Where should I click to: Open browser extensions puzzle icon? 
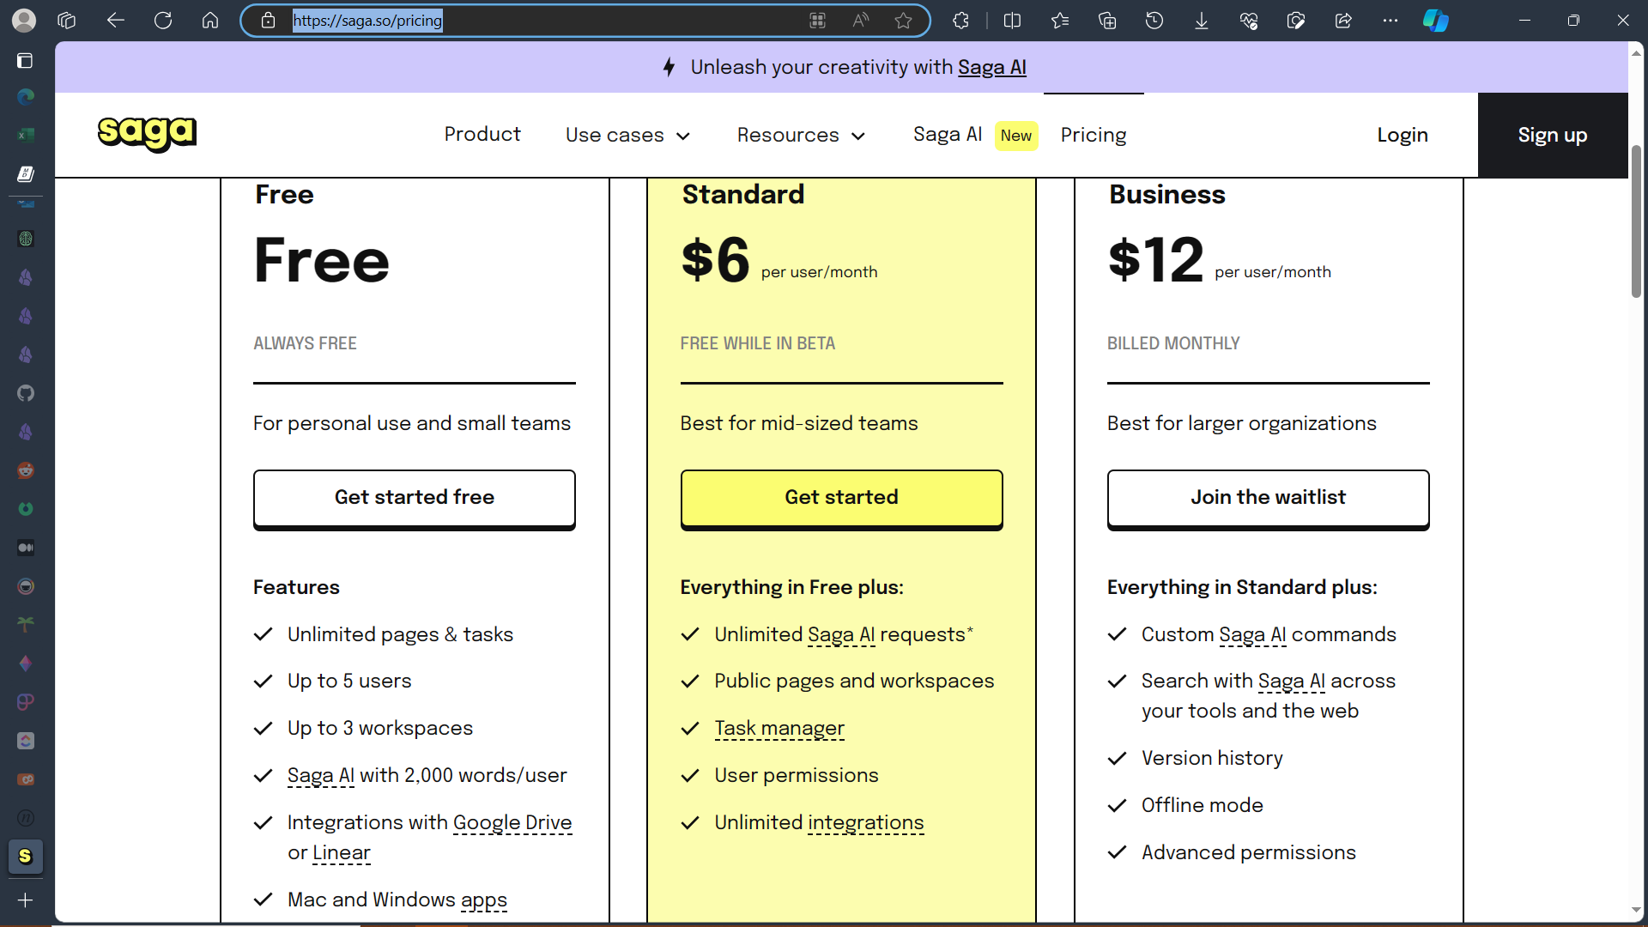coord(961,21)
